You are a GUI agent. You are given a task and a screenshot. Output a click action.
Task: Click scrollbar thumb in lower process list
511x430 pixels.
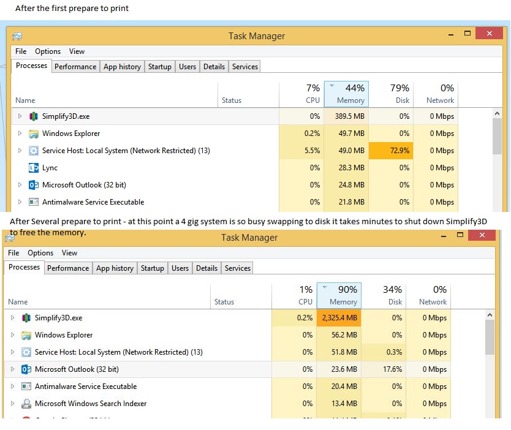click(490, 337)
